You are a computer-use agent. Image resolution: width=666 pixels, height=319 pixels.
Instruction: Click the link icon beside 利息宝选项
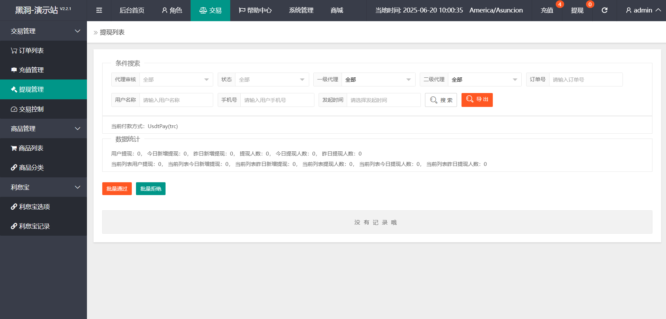coord(14,207)
